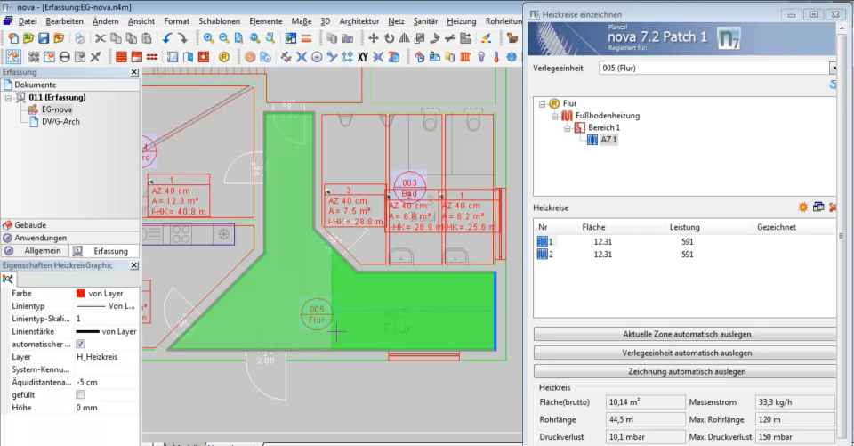Select the Mirror tool icon

[404, 38]
